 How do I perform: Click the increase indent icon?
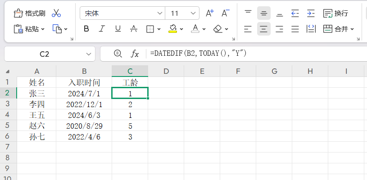(311, 13)
